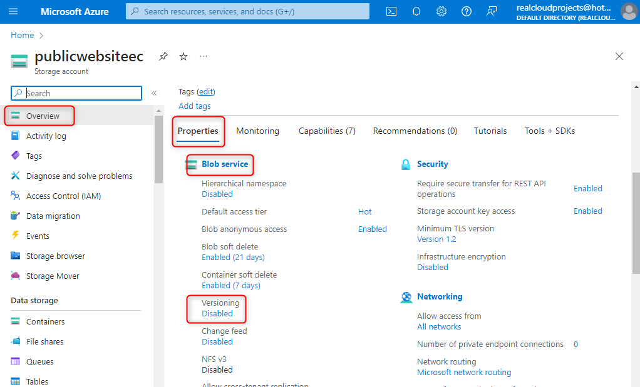Switch to the Monitoring tab

pyautogui.click(x=257, y=131)
